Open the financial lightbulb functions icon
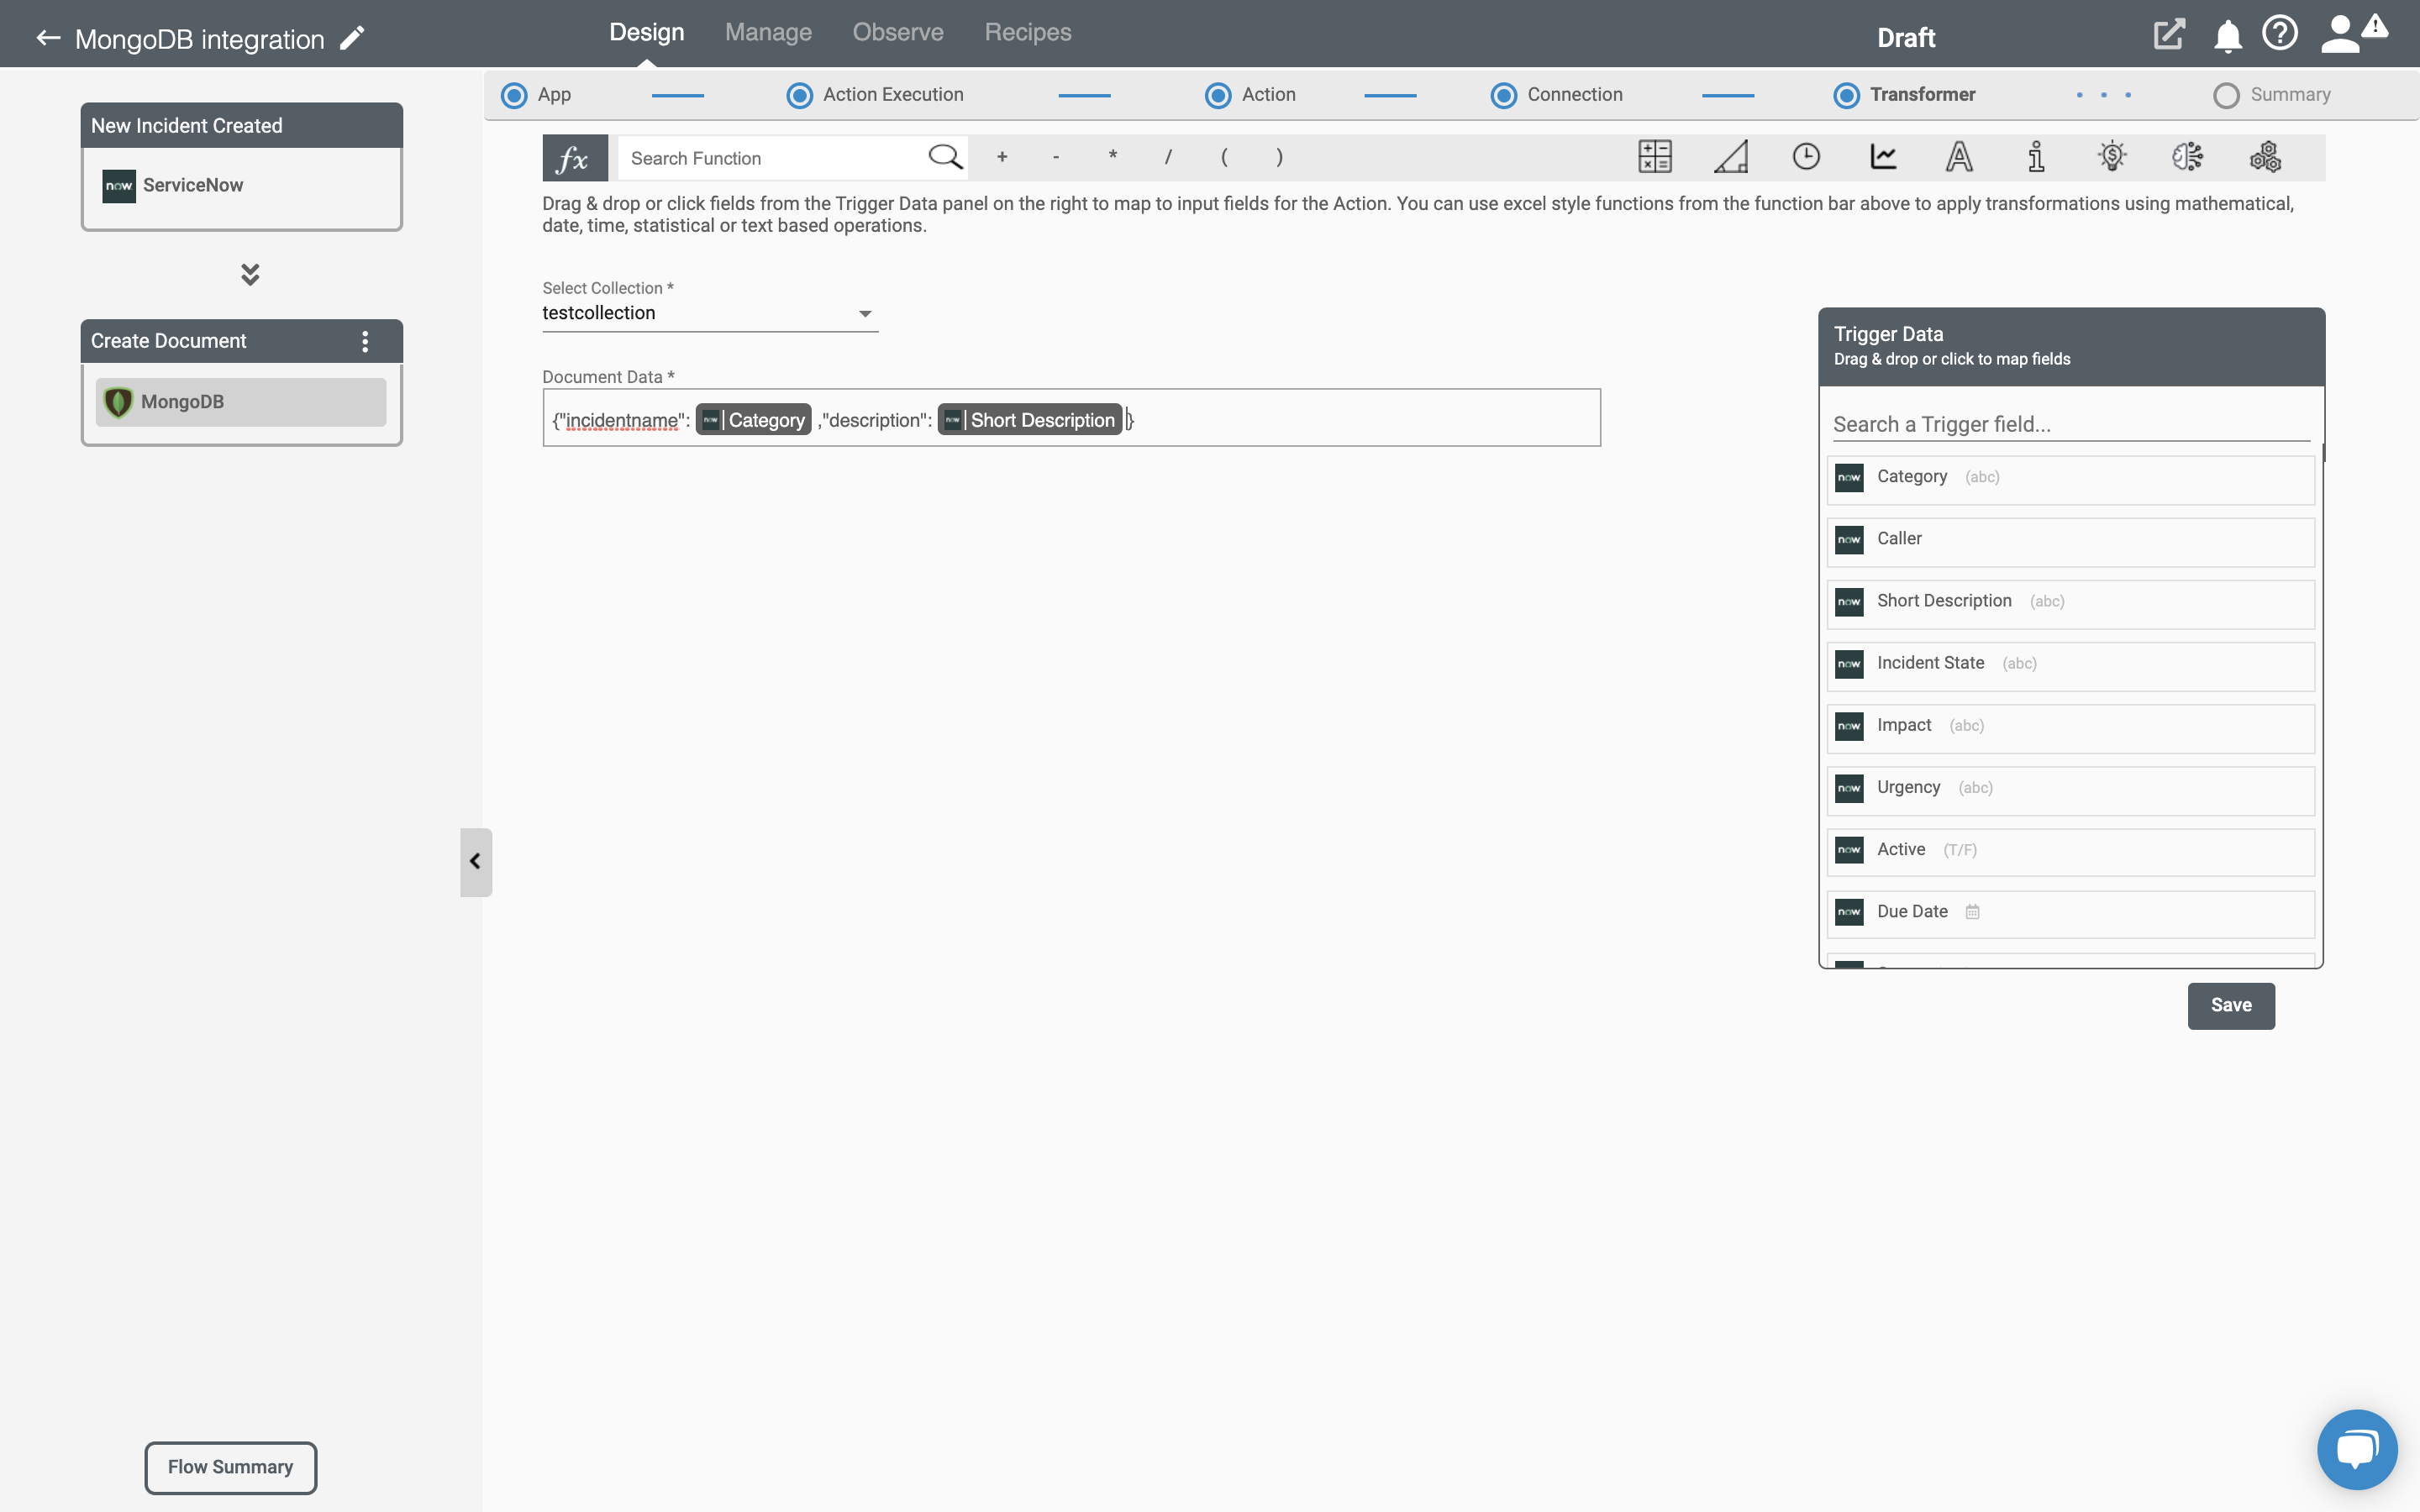2420x1512 pixels. pyautogui.click(x=2112, y=156)
